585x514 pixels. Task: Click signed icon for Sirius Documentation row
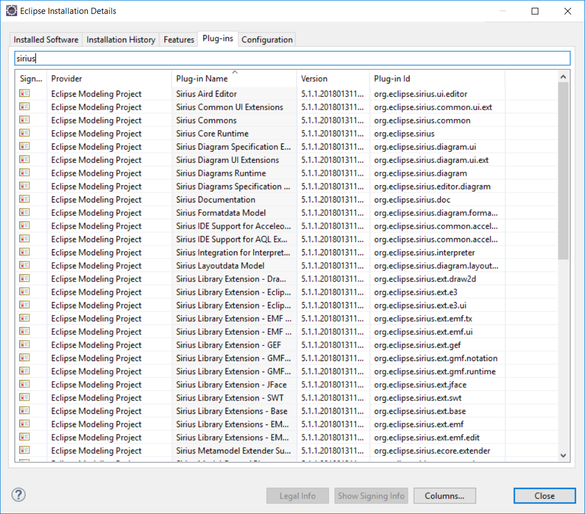tap(24, 199)
